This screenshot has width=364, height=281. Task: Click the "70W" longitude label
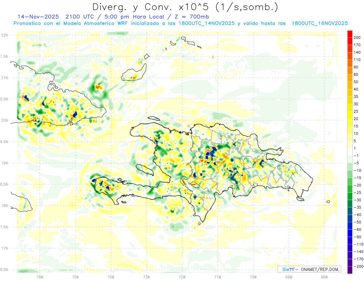click(x=253, y=277)
